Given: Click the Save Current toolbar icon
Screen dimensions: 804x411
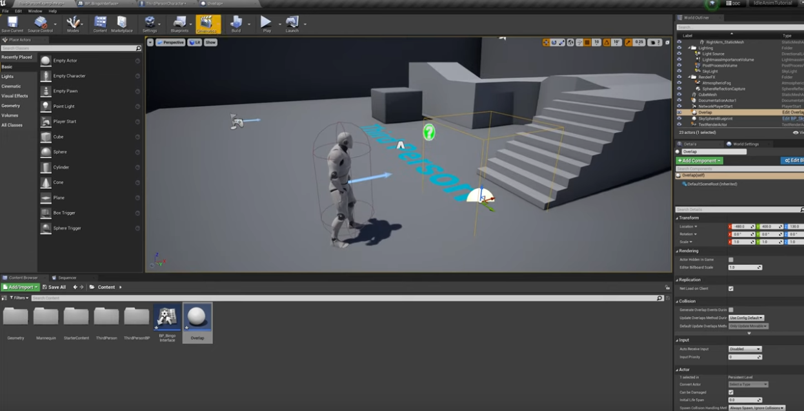Looking at the screenshot, I should click(12, 24).
